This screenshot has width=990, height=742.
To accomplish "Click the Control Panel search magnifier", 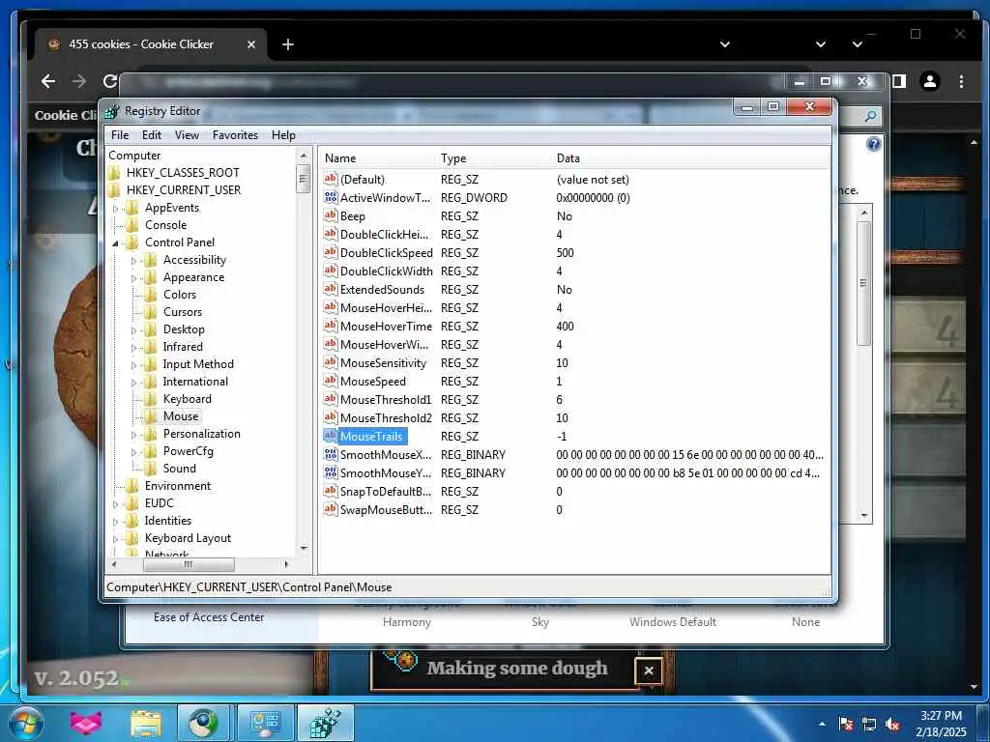I will 871,116.
